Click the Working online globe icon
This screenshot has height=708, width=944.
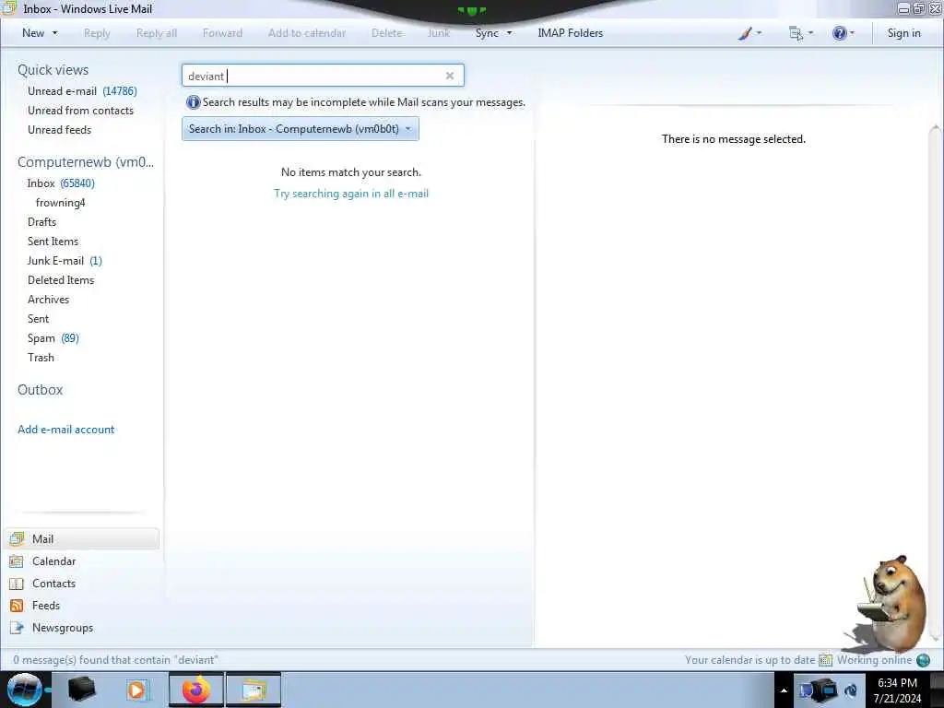tap(923, 660)
